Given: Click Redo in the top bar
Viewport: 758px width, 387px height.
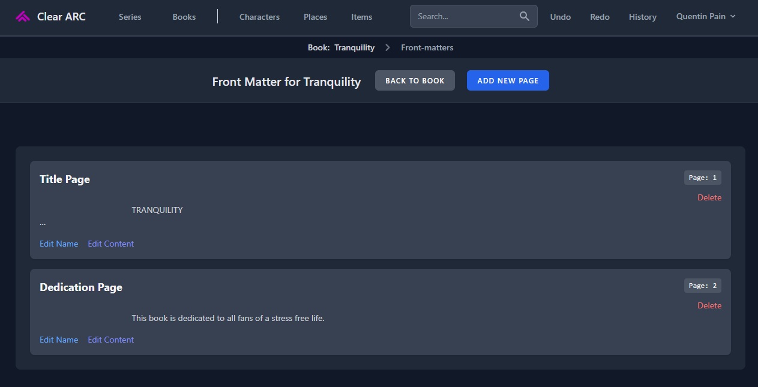Looking at the screenshot, I should click(x=599, y=17).
